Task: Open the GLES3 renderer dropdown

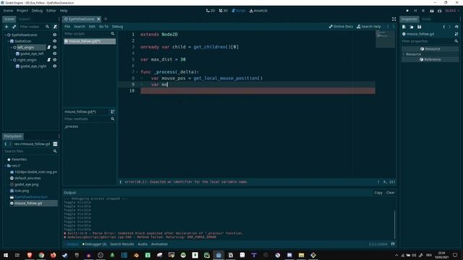Action: click(451, 11)
